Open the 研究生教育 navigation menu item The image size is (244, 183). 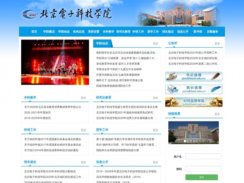click(123, 32)
